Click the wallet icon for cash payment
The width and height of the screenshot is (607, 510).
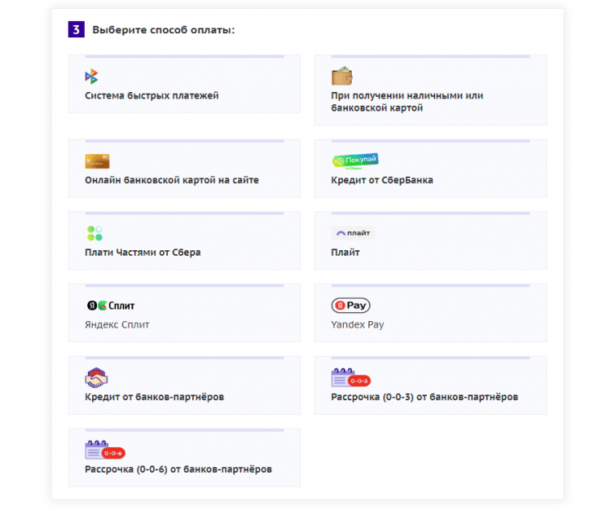point(341,77)
